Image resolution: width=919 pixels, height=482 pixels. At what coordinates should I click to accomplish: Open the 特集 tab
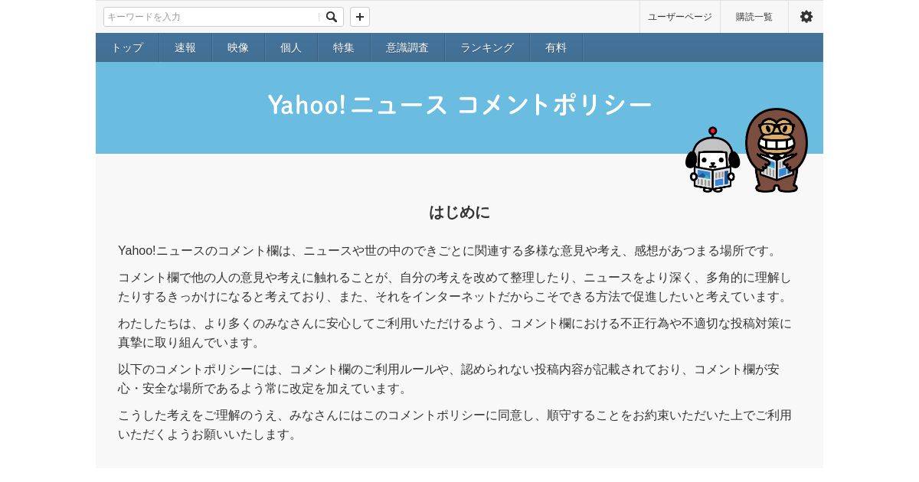344,47
